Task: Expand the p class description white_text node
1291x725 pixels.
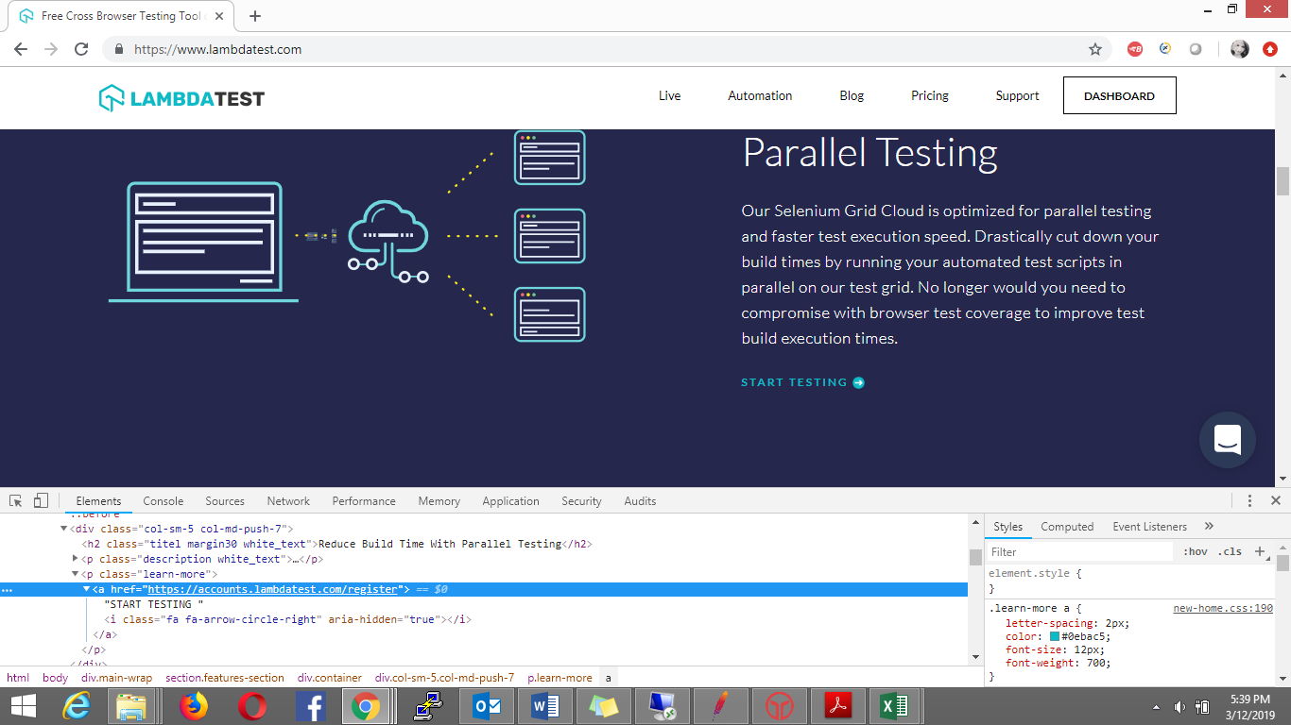Action: tap(76, 559)
